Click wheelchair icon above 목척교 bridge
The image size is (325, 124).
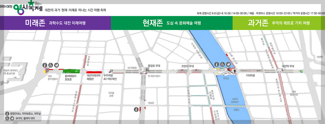click(x=222, y=64)
